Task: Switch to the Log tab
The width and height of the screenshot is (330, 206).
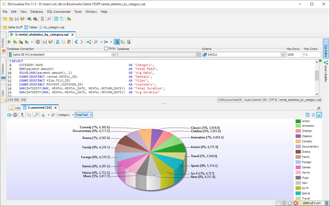Action: [17, 107]
